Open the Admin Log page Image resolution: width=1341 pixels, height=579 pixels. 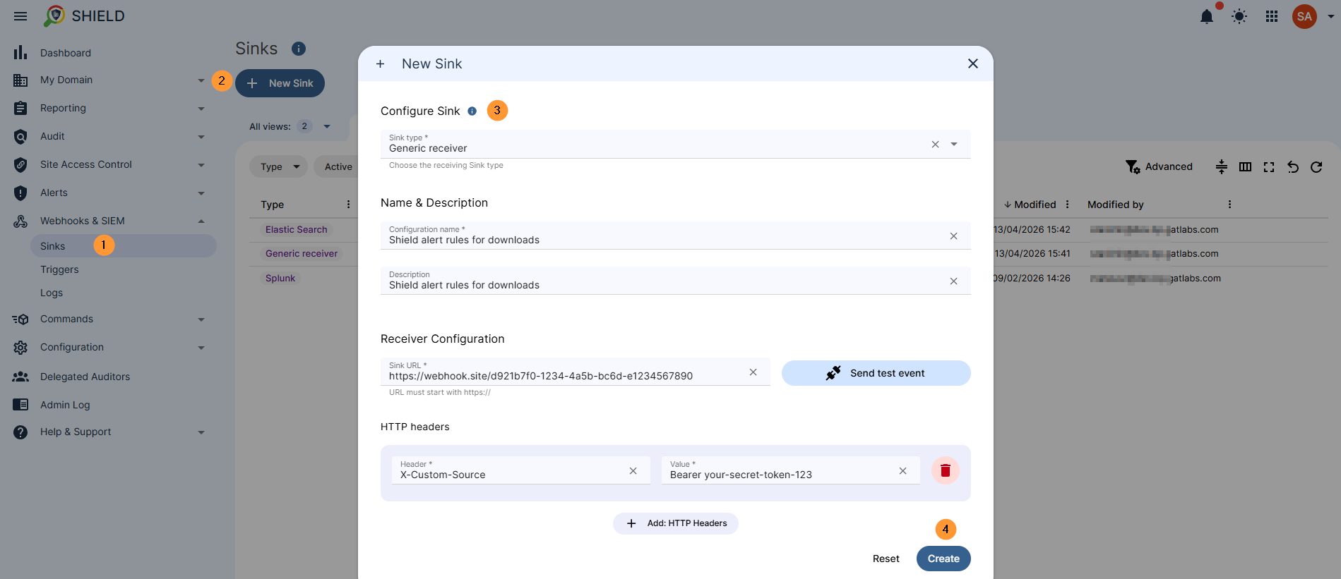65,405
